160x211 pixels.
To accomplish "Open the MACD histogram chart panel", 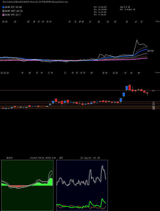I will tap(27, 185).
